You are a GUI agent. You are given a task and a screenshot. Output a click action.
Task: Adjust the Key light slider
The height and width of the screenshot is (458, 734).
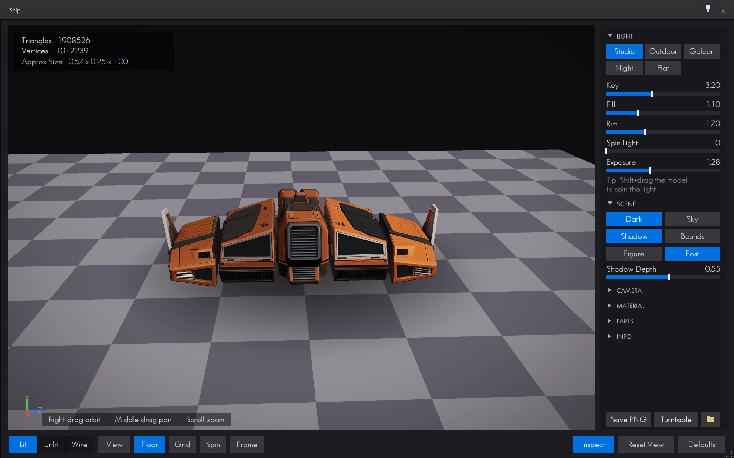(663, 94)
